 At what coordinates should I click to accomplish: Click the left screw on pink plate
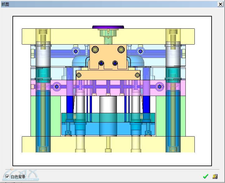pyautogui.click(x=57, y=87)
